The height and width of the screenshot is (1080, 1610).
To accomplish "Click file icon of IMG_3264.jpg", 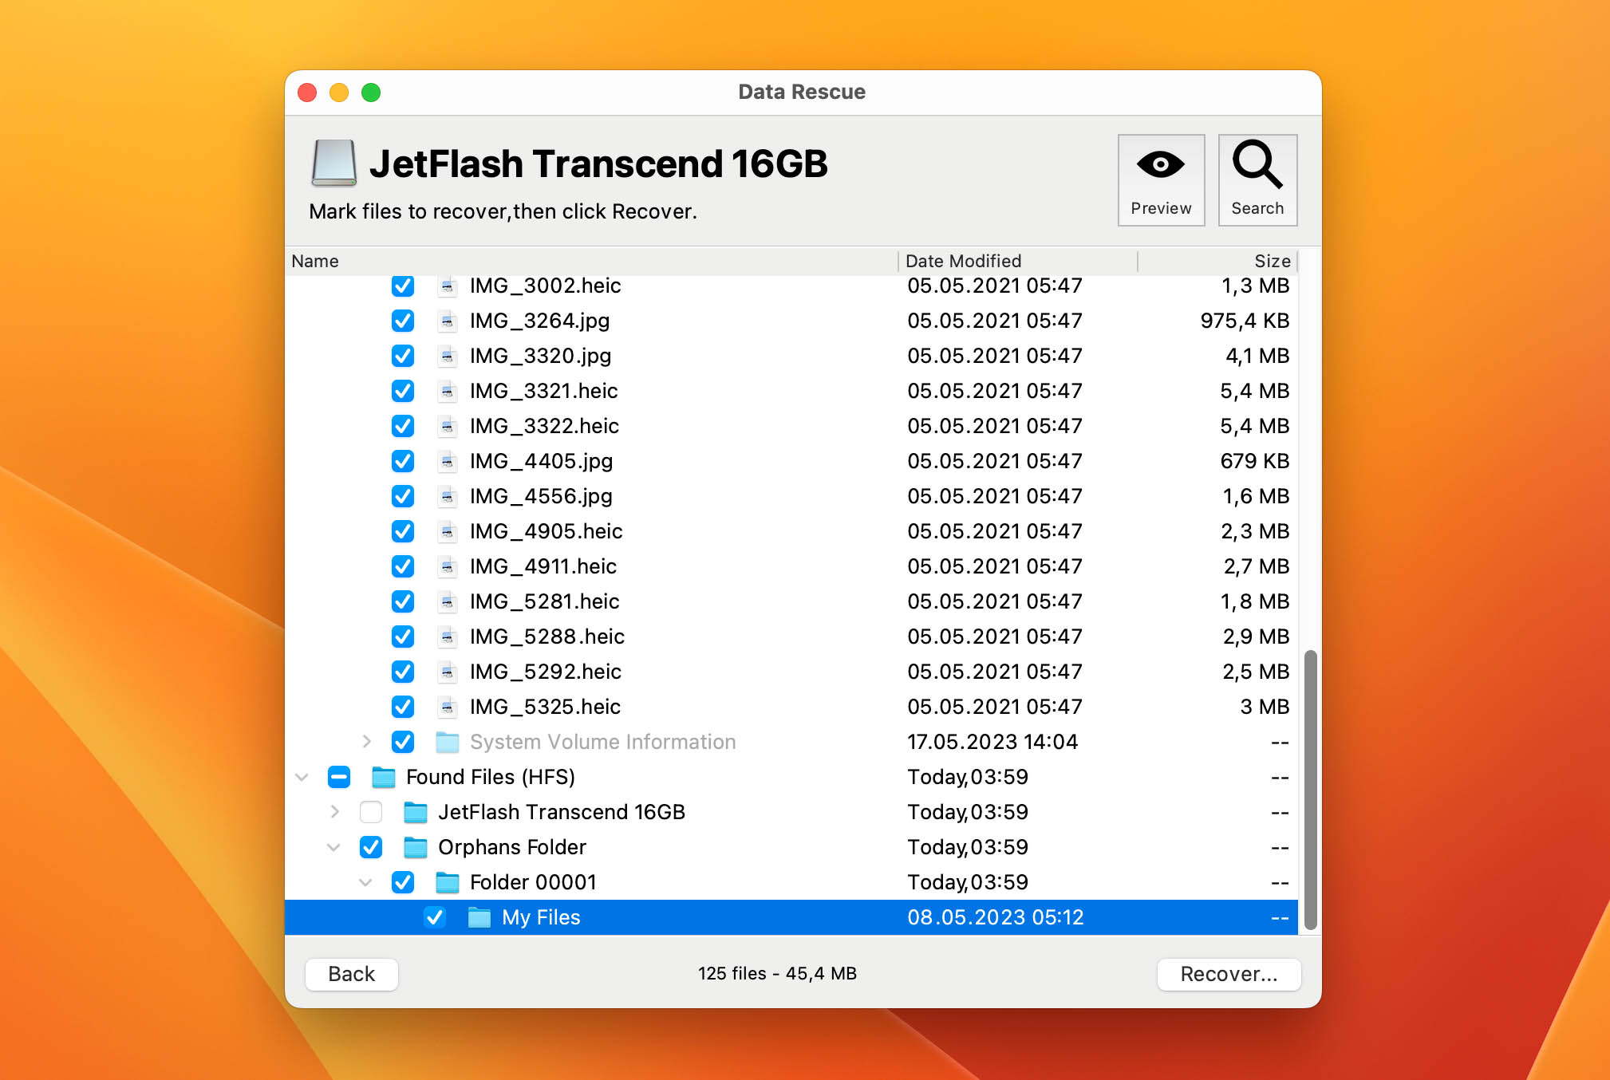I will 448,321.
